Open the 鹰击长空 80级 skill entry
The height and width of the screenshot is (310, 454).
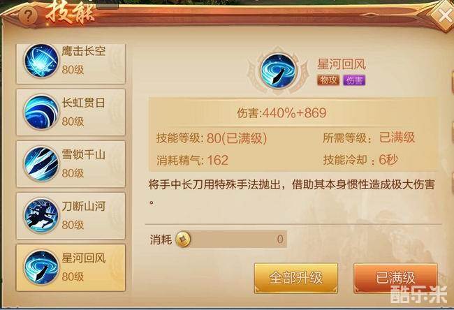pyautogui.click(x=71, y=64)
